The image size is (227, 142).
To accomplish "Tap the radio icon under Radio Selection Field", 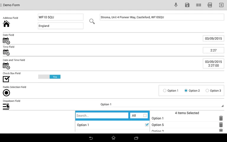I will point(7,93).
